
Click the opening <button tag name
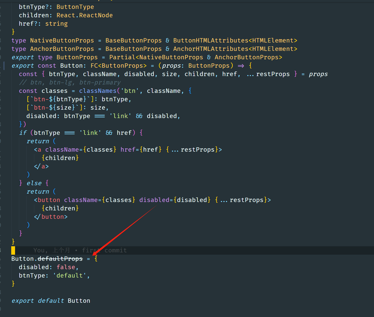click(49, 200)
